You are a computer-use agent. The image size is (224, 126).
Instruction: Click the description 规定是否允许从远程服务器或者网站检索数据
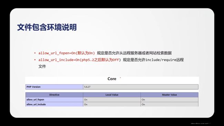(134, 53)
